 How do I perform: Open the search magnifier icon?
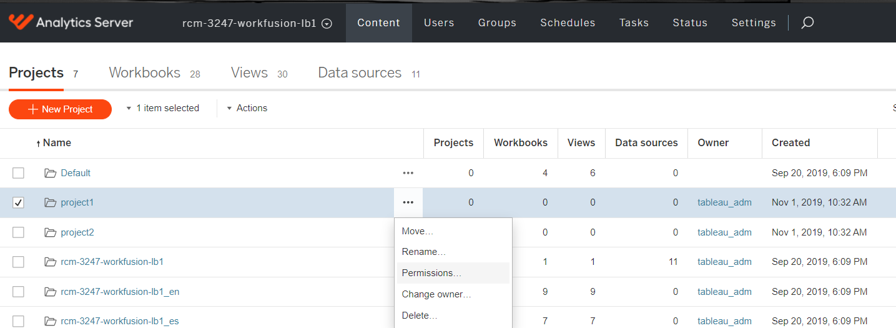(807, 23)
